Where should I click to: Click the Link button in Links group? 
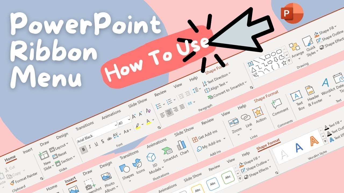pyautogui.click(x=247, y=121)
